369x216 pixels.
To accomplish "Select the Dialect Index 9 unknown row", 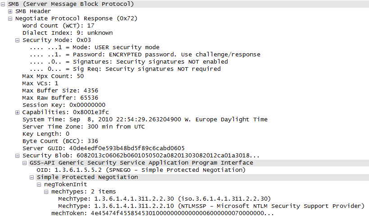I will coord(68,33).
